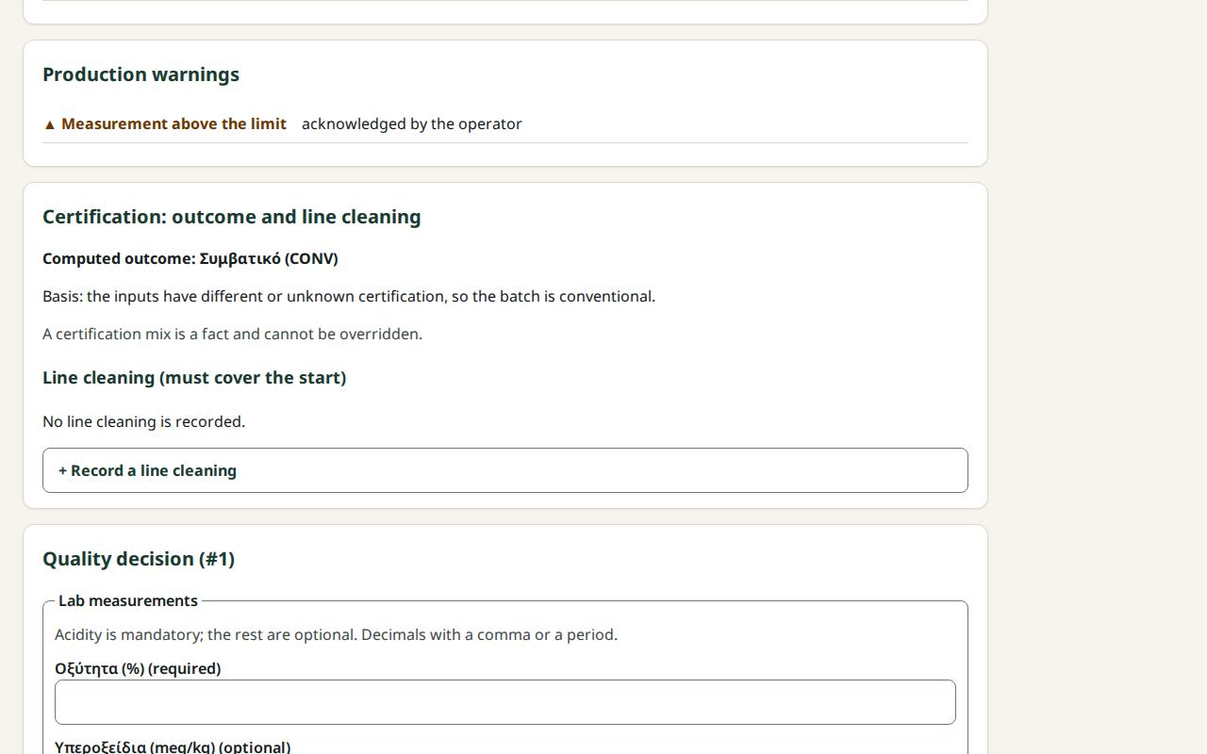Click the Lab measurements legend

tap(128, 600)
